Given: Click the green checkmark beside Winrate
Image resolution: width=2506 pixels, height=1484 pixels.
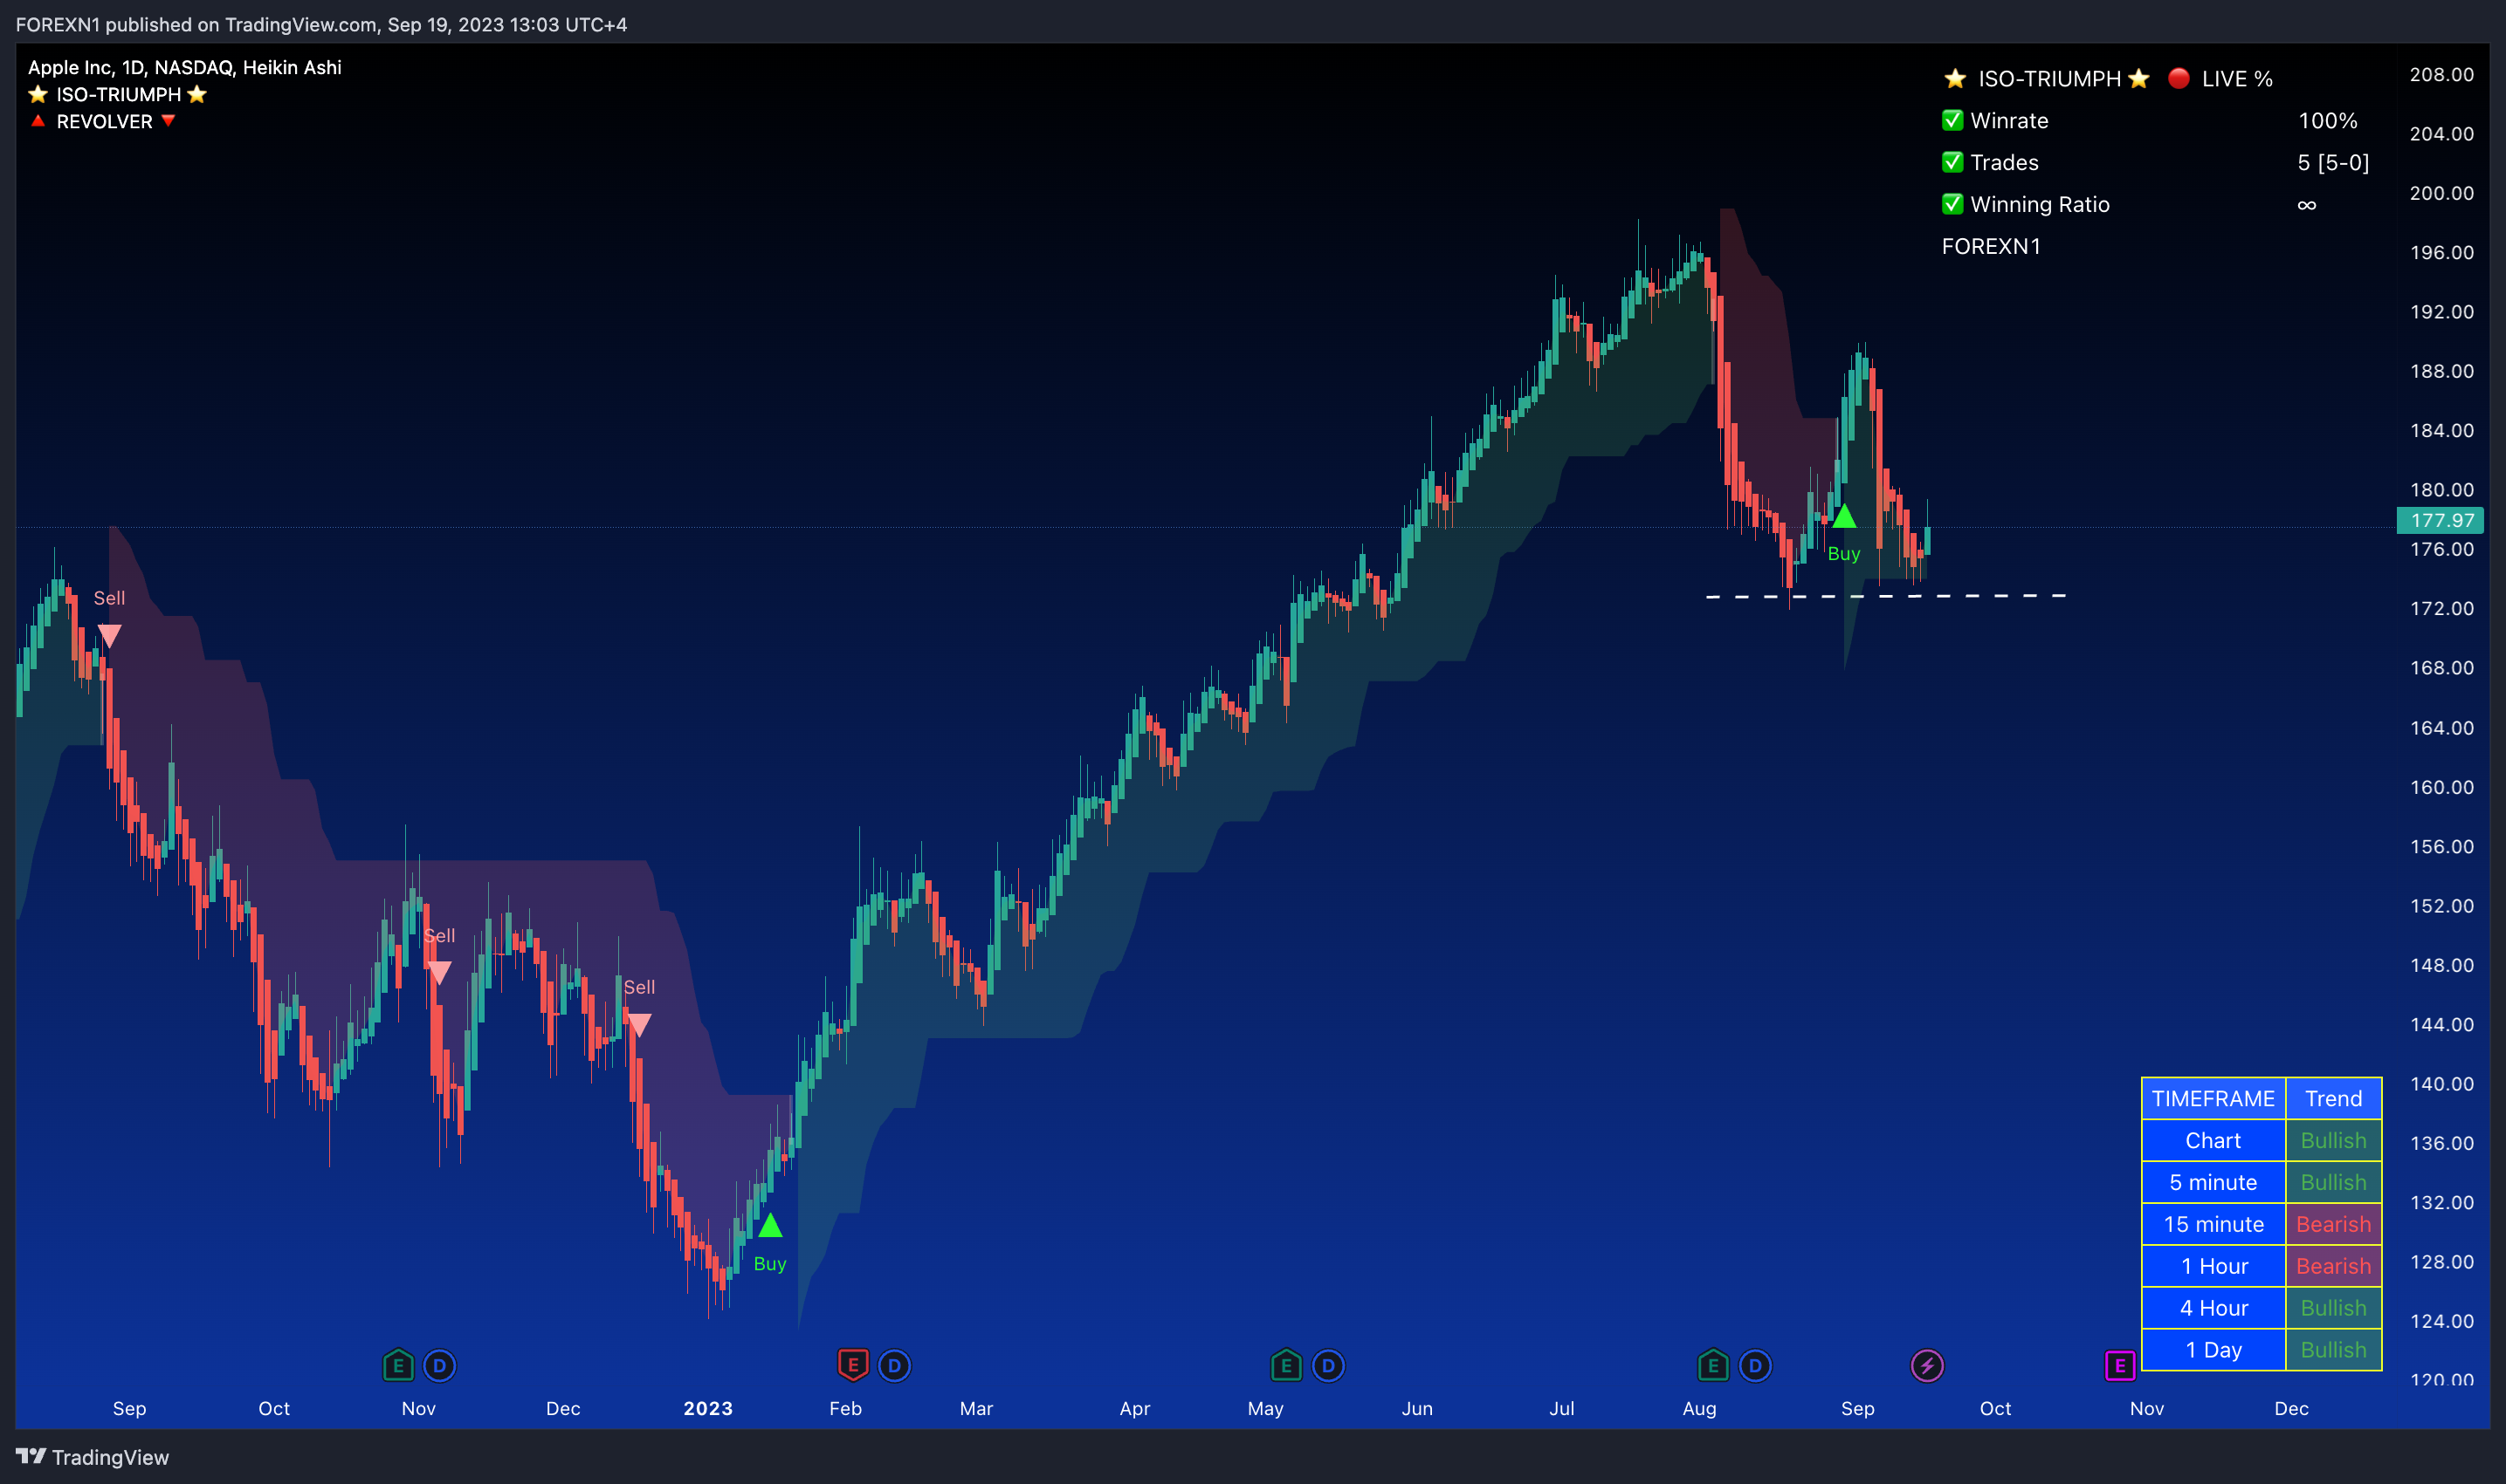Looking at the screenshot, I should coord(1952,120).
